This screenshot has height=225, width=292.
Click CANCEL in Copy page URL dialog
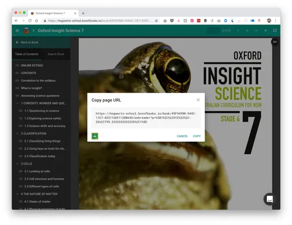click(182, 136)
